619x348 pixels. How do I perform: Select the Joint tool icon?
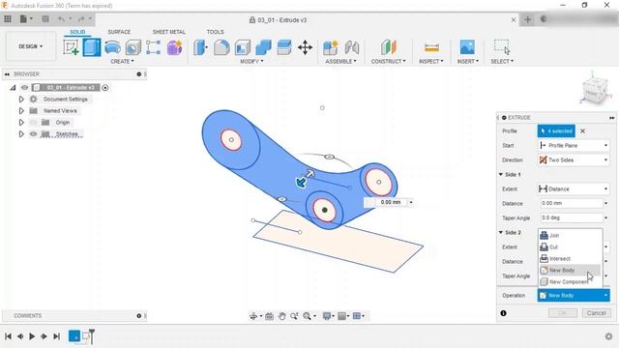tap(351, 47)
